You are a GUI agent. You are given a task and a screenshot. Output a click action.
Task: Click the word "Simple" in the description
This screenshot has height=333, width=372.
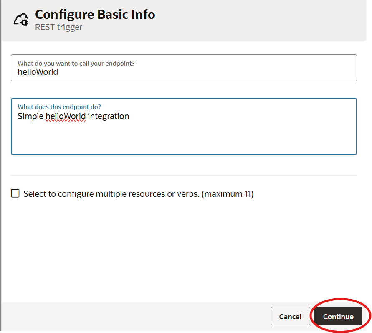pos(30,117)
